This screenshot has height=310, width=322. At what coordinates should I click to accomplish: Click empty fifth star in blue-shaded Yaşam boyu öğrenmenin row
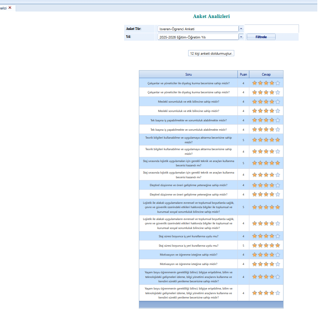(x=278, y=277)
